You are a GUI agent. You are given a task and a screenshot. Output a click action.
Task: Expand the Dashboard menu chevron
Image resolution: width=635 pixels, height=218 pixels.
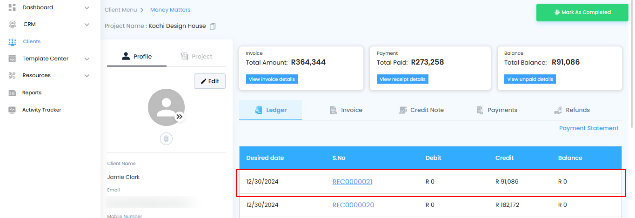pos(87,8)
